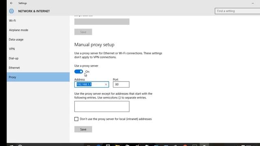Click the Manual proxy setup heading
This screenshot has width=260, height=146.
pyautogui.click(x=94, y=45)
